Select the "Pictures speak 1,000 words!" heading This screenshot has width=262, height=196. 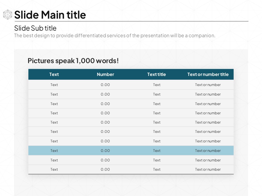coord(73,61)
